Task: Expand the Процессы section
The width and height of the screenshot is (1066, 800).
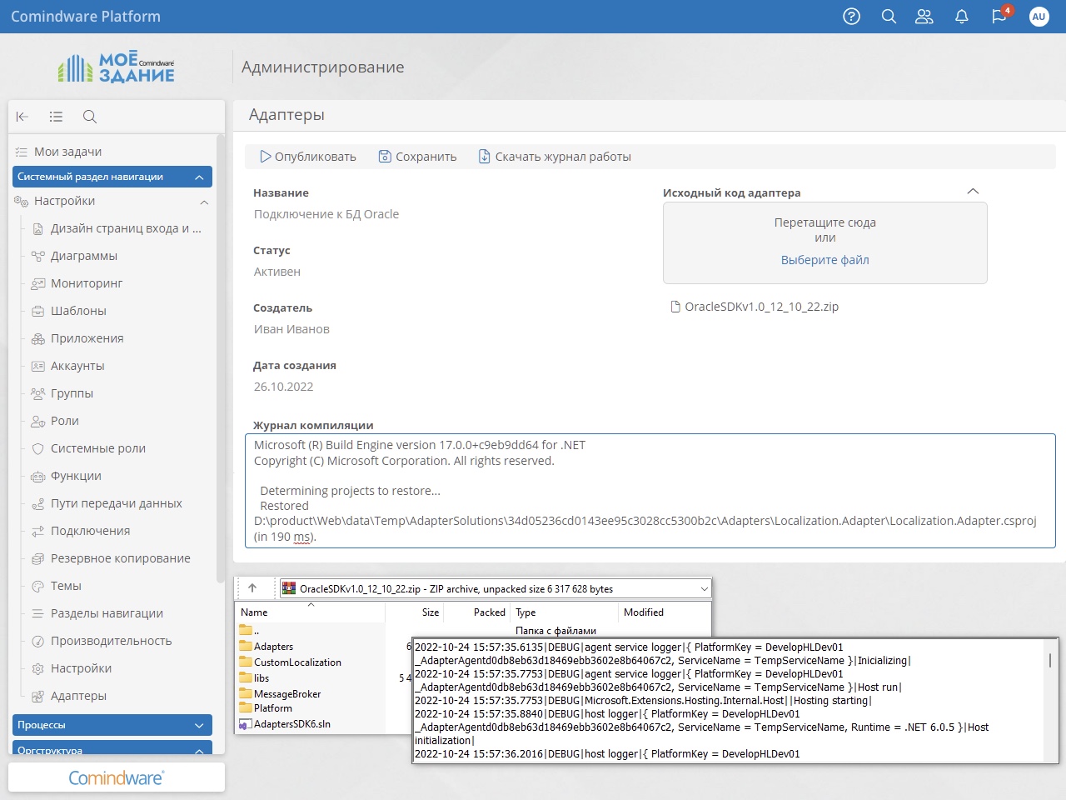Action: (199, 725)
